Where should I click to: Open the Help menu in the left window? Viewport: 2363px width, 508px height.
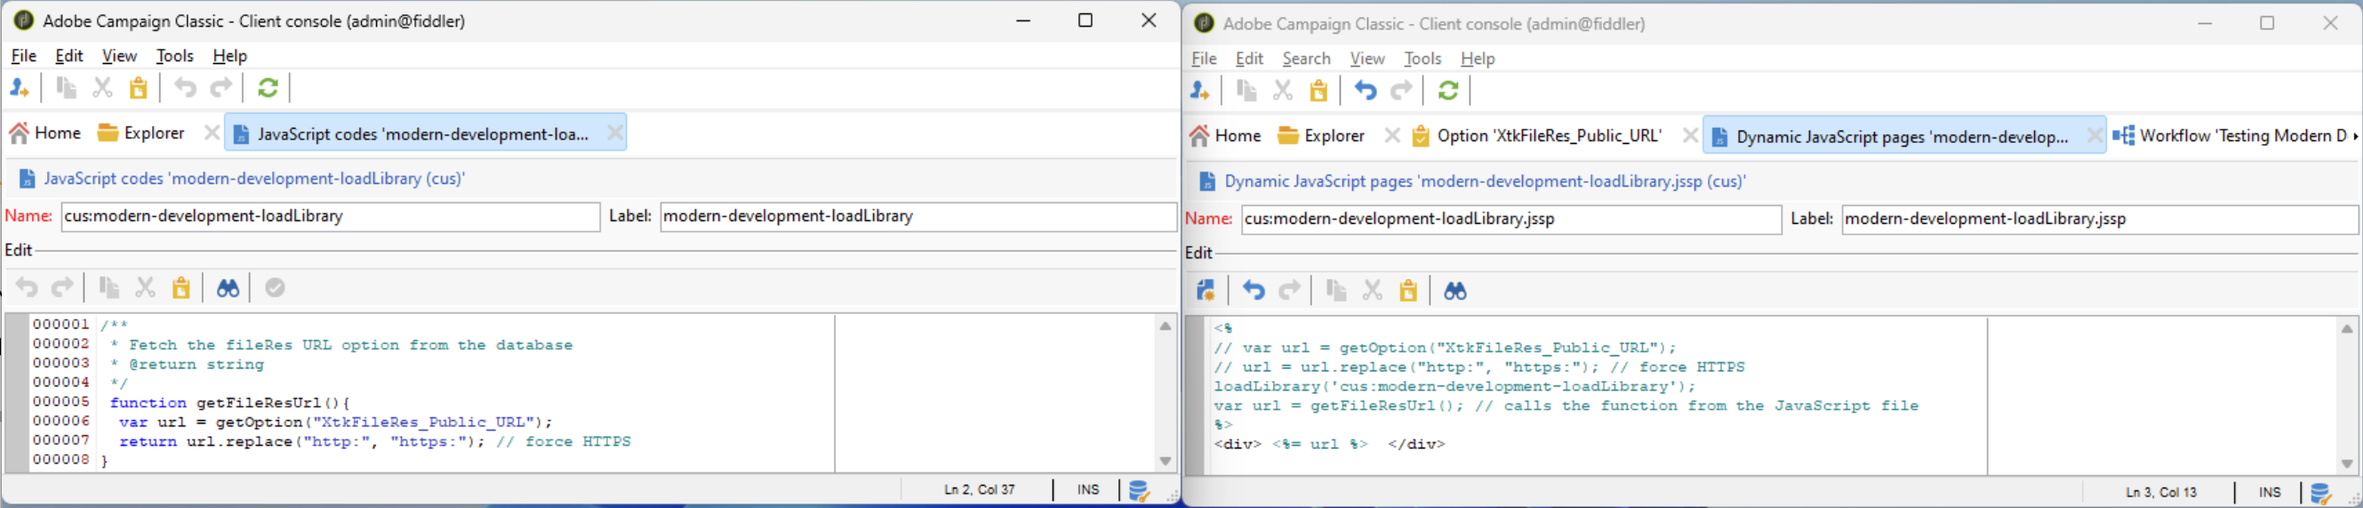[230, 56]
